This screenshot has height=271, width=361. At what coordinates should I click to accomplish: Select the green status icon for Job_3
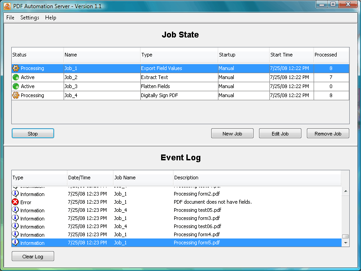(15, 86)
